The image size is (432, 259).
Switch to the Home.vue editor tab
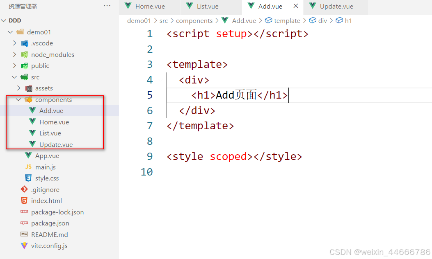coord(150,7)
